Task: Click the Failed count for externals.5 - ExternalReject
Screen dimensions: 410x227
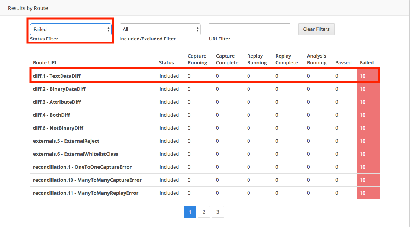Action: (x=368, y=141)
